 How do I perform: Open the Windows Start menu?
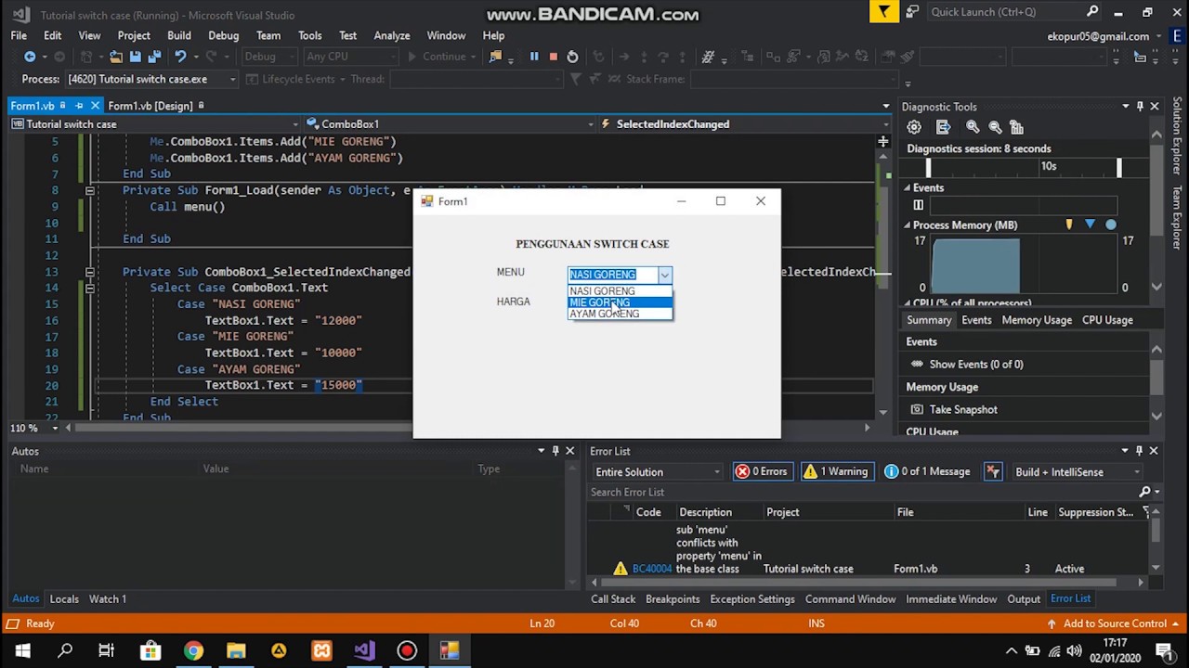pyautogui.click(x=22, y=650)
